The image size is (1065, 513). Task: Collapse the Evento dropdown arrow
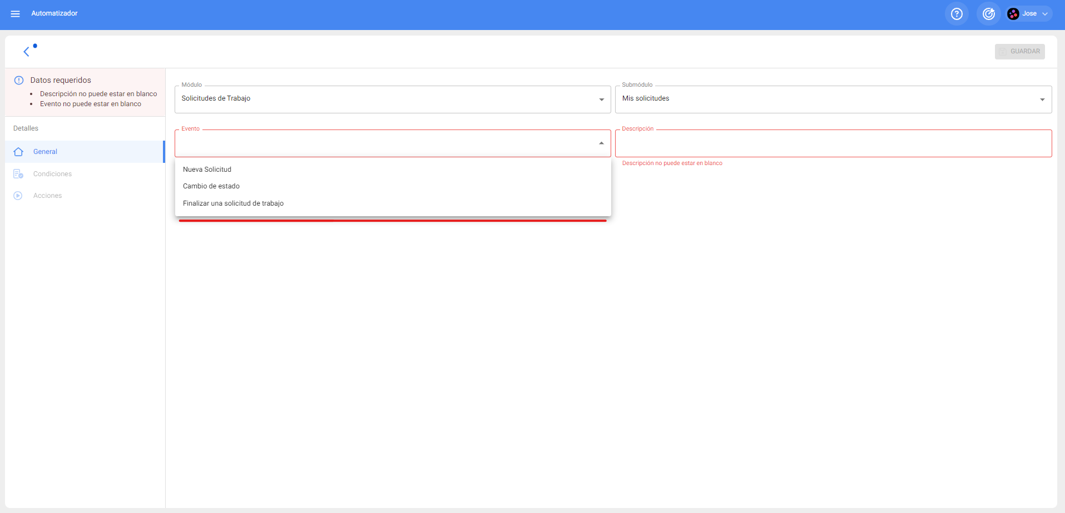point(601,143)
